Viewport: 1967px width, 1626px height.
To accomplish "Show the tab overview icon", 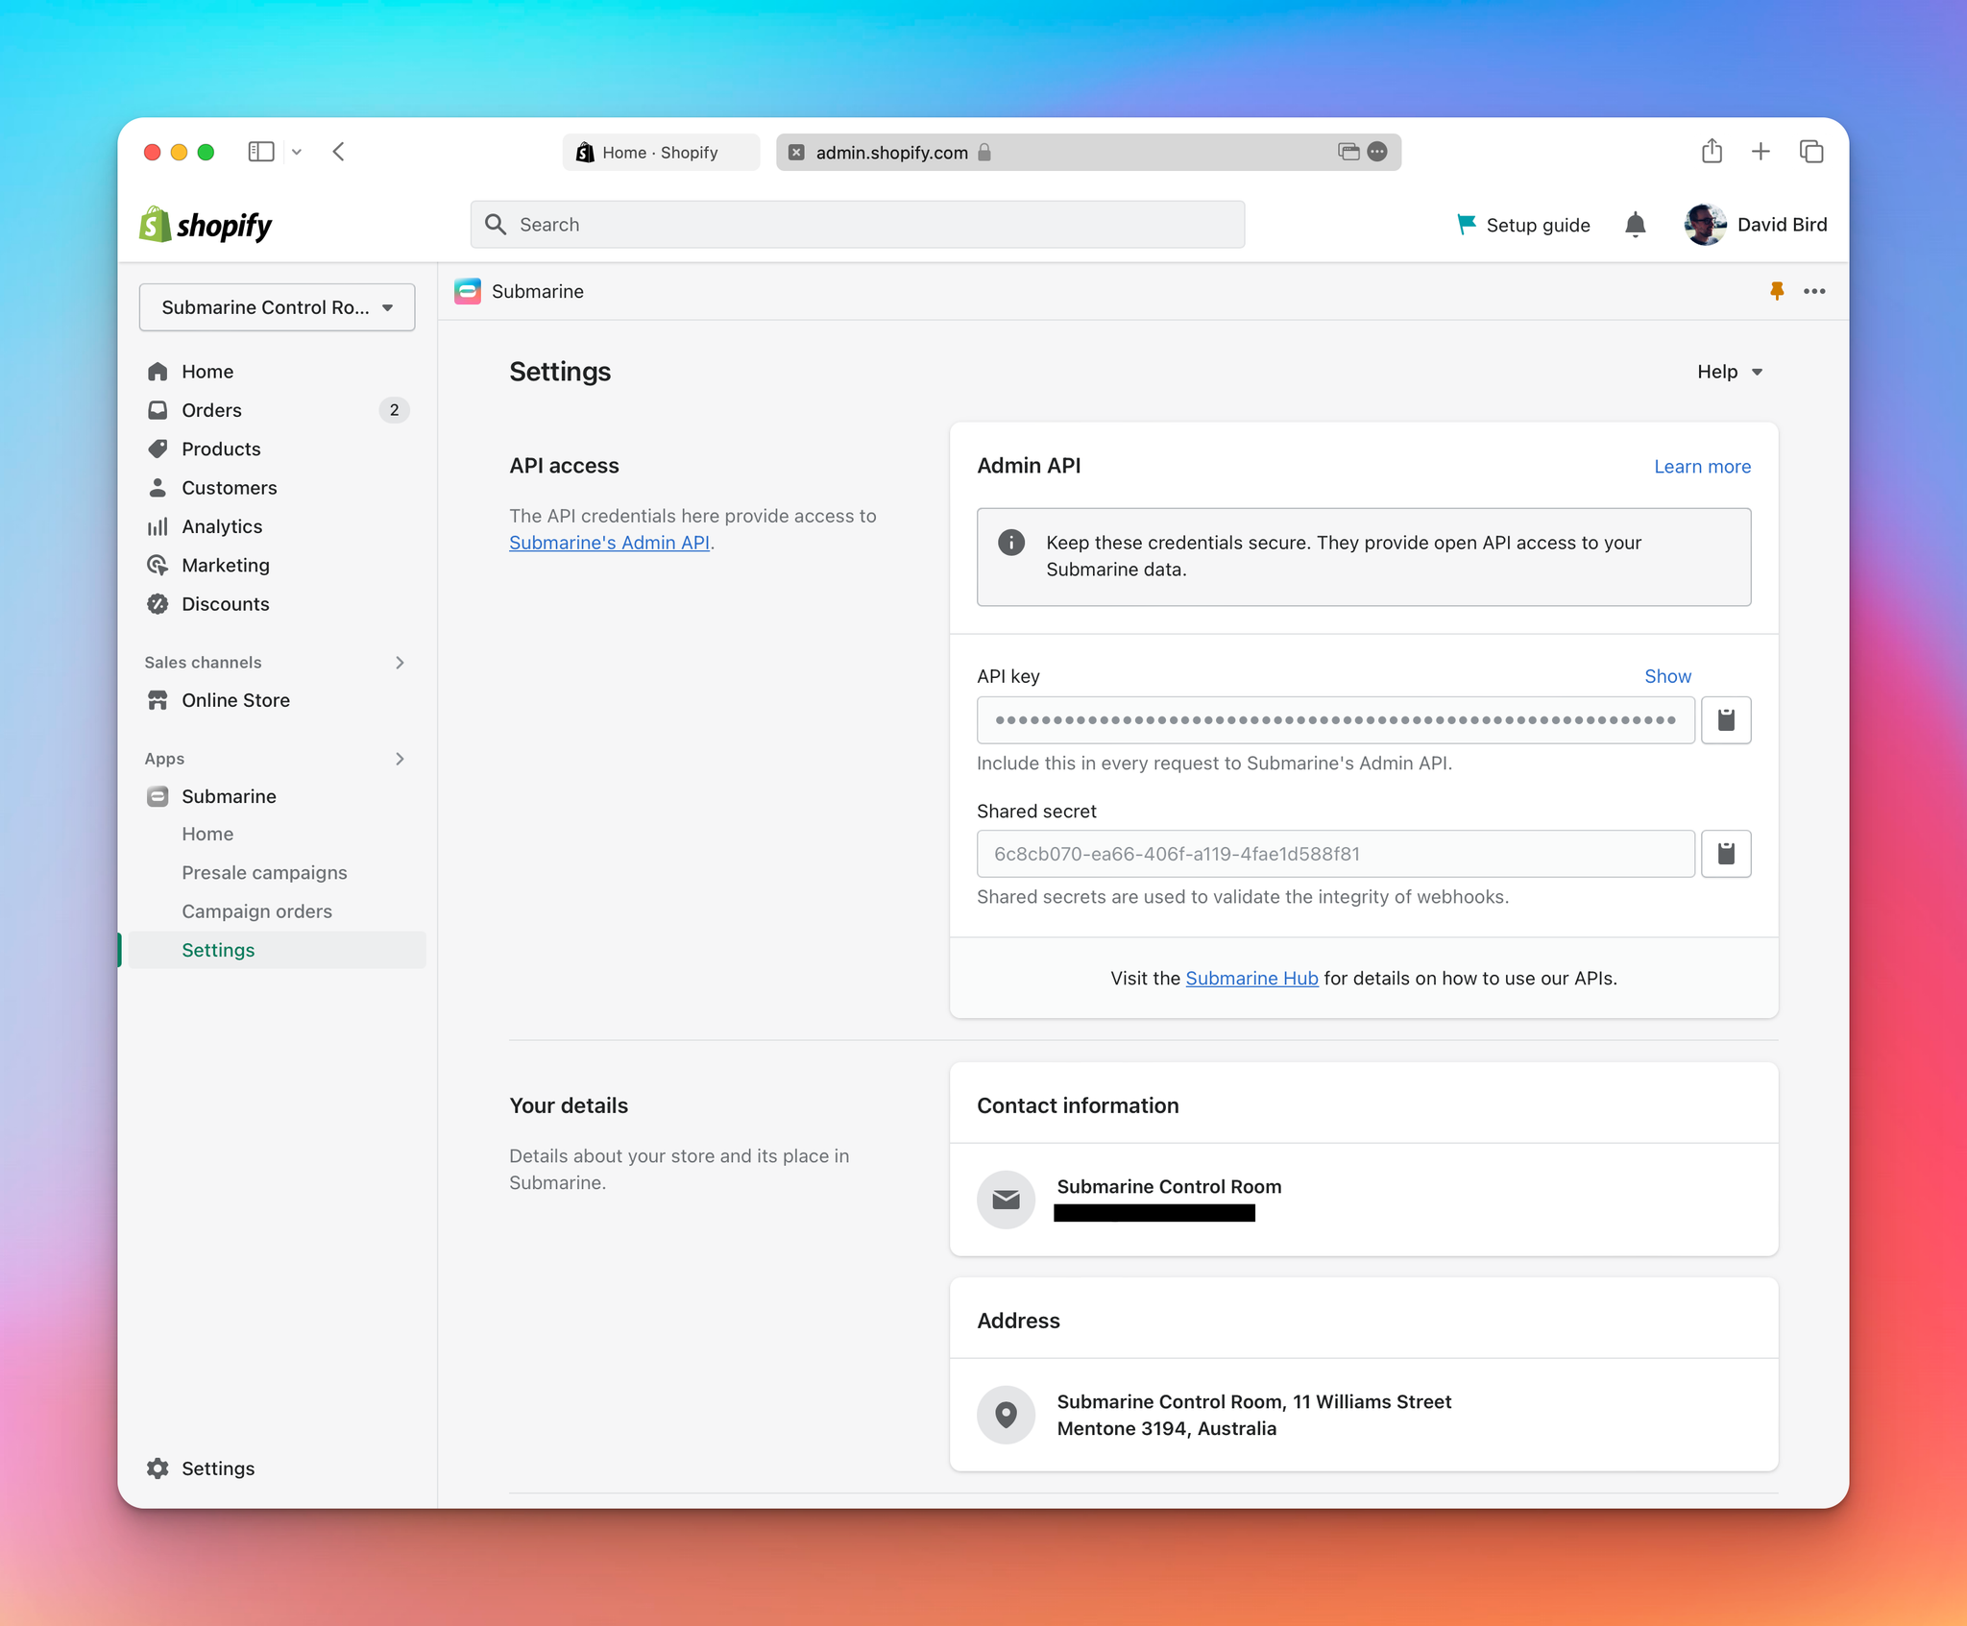I will (1811, 152).
